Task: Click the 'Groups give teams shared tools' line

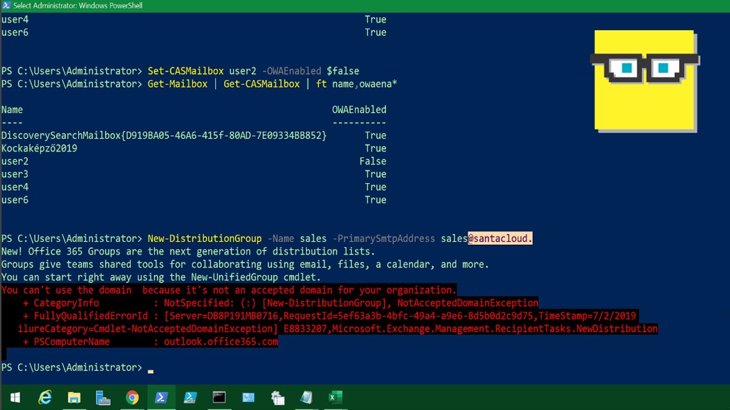Action: pos(245,265)
